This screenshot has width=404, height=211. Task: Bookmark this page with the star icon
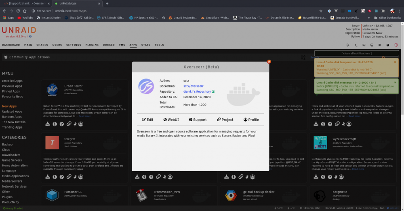point(321,11)
